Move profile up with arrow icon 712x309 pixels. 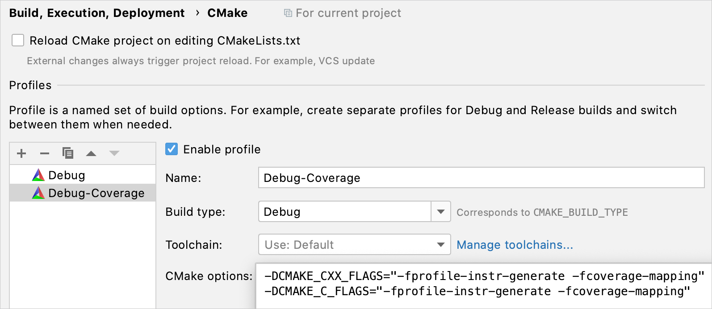point(91,153)
